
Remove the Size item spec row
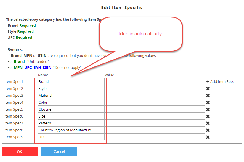208,116
